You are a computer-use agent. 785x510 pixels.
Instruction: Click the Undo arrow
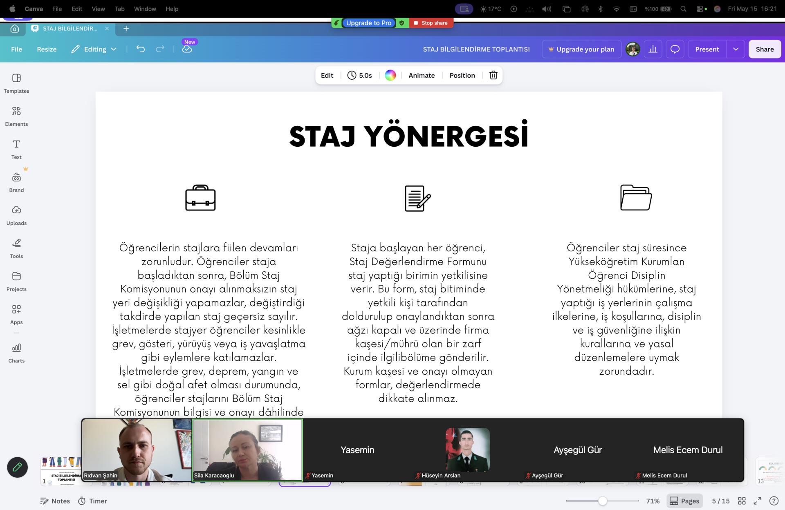141,49
